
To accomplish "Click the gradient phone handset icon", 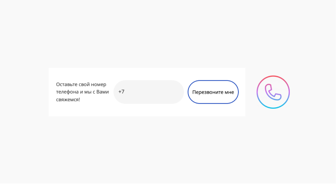I will tap(273, 92).
